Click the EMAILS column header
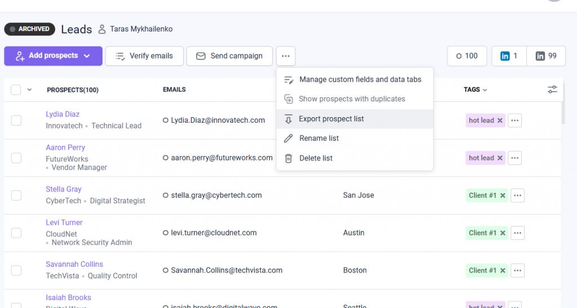 point(175,90)
